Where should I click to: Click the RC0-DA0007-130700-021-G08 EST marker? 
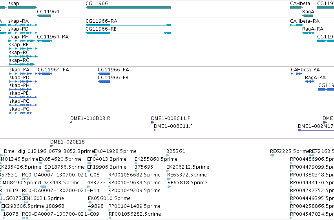[26, 179]
